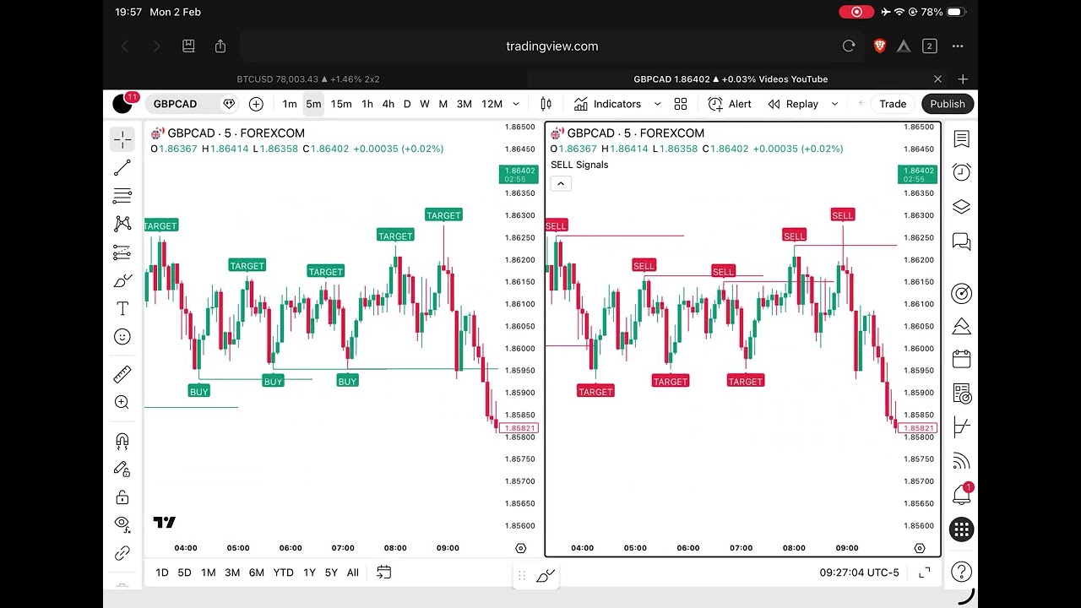Open the candlestick chart type selector

pos(546,104)
